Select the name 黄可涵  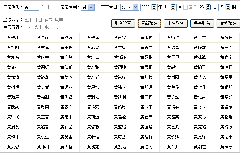pyautogui.click(x=120, y=137)
